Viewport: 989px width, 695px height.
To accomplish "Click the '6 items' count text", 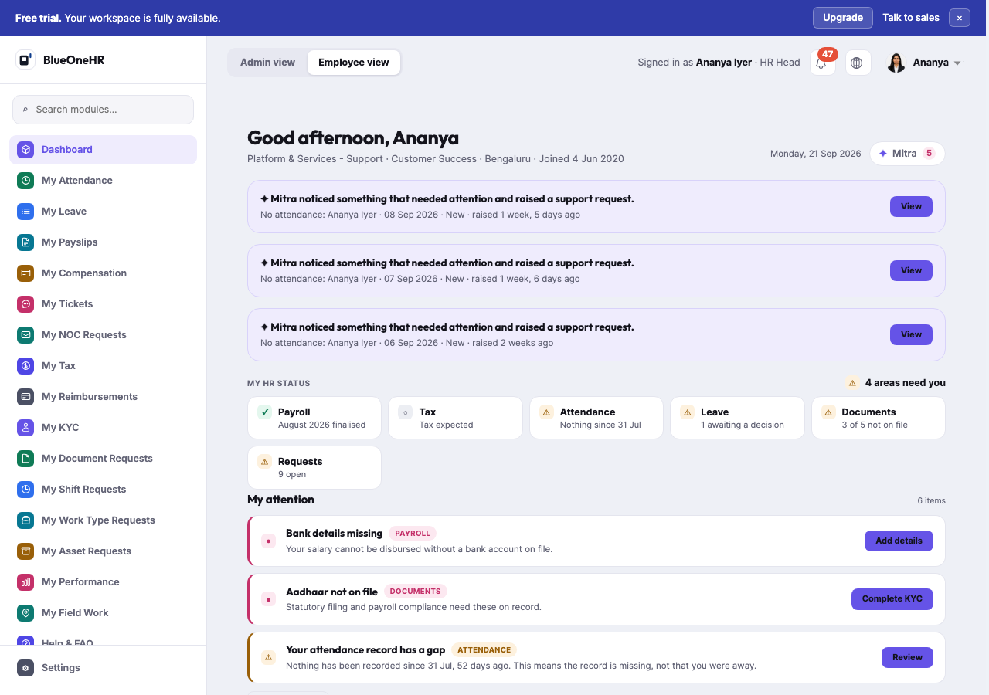I will pos(931,500).
